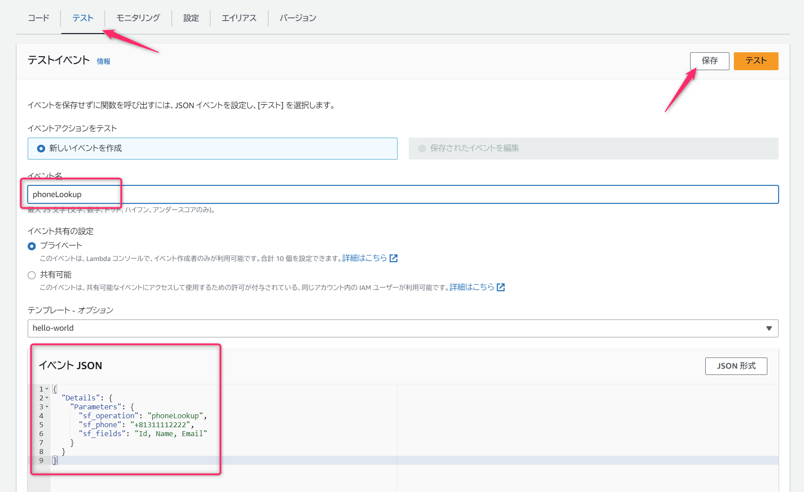Switch to the コード tab

click(x=38, y=18)
